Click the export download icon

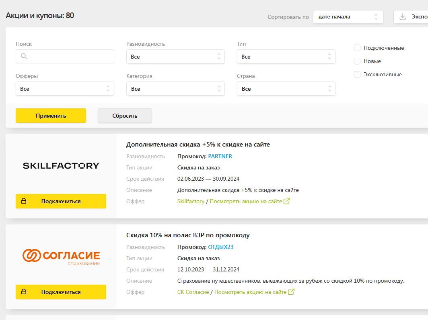(402, 17)
